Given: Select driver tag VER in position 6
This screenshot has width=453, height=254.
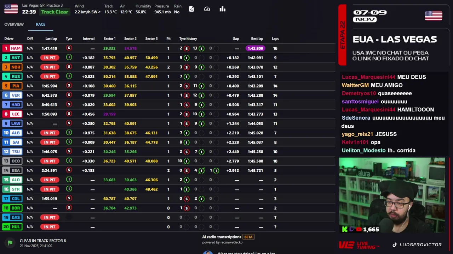Looking at the screenshot, I should pos(12,95).
